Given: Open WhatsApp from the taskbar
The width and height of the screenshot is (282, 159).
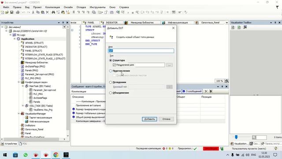Looking at the screenshot, I should [26, 155].
